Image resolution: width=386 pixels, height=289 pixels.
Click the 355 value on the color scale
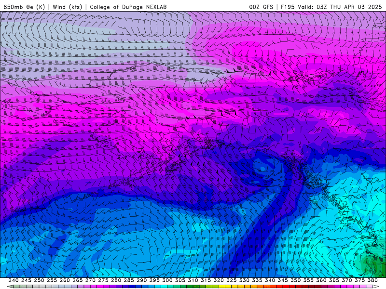point(308,280)
